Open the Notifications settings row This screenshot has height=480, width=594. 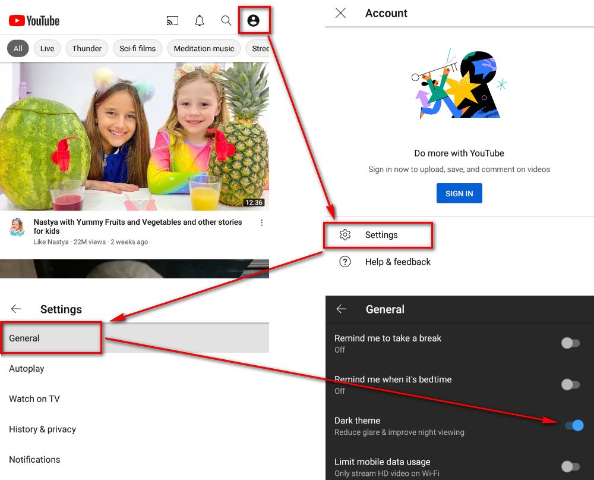134,460
